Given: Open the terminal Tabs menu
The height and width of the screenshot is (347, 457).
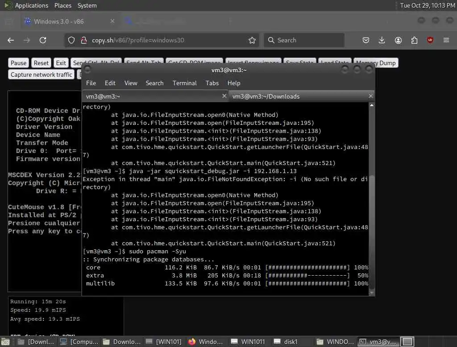Looking at the screenshot, I should (212, 83).
